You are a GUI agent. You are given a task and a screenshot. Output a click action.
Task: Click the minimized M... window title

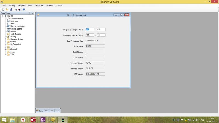(41, 111)
